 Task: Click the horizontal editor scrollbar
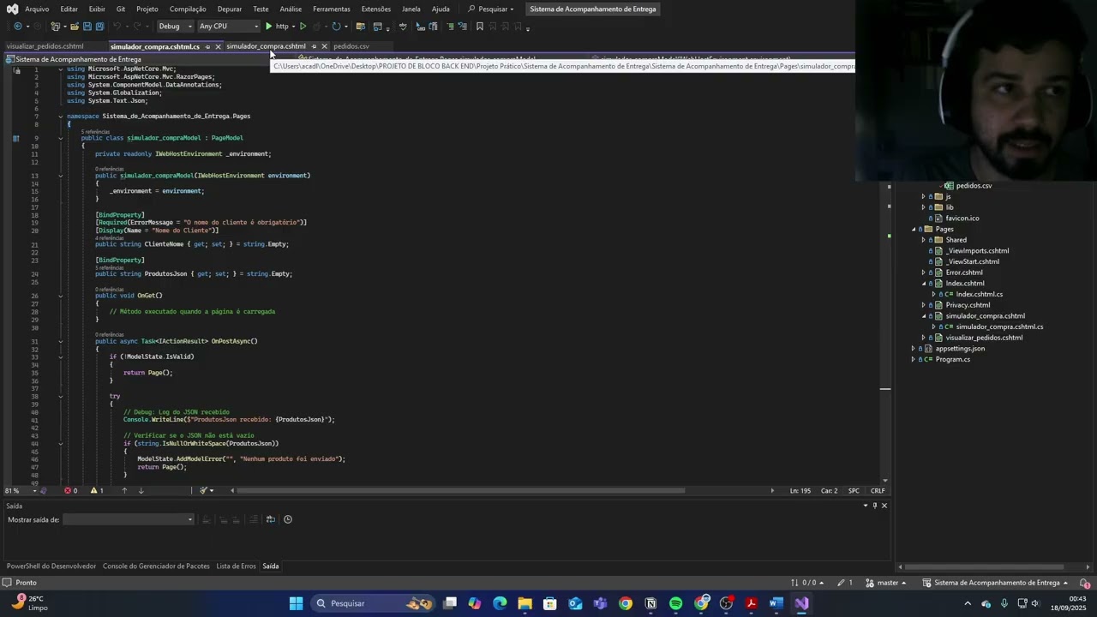click(x=461, y=491)
